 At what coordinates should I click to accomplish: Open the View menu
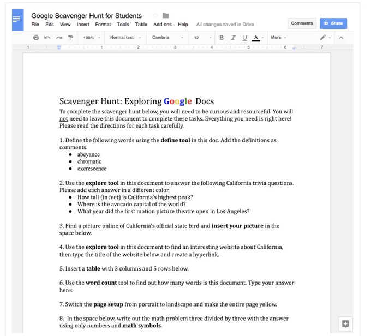tap(65, 25)
